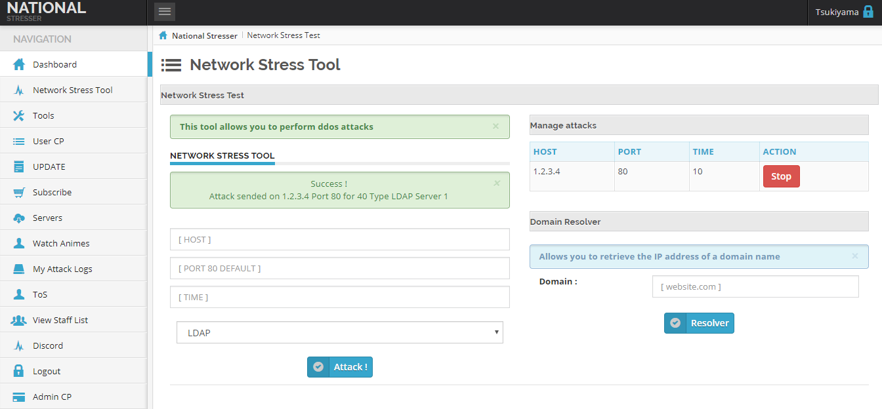Click the Resolver button
The width and height of the screenshot is (882, 409).
[699, 323]
